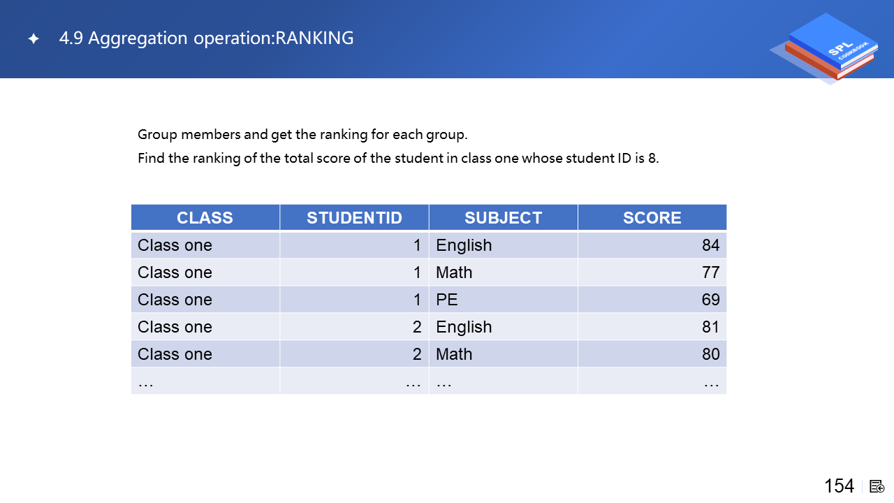Click the 'Group members and get the ranking' text
Screen dimensions: 894x503
click(x=302, y=134)
